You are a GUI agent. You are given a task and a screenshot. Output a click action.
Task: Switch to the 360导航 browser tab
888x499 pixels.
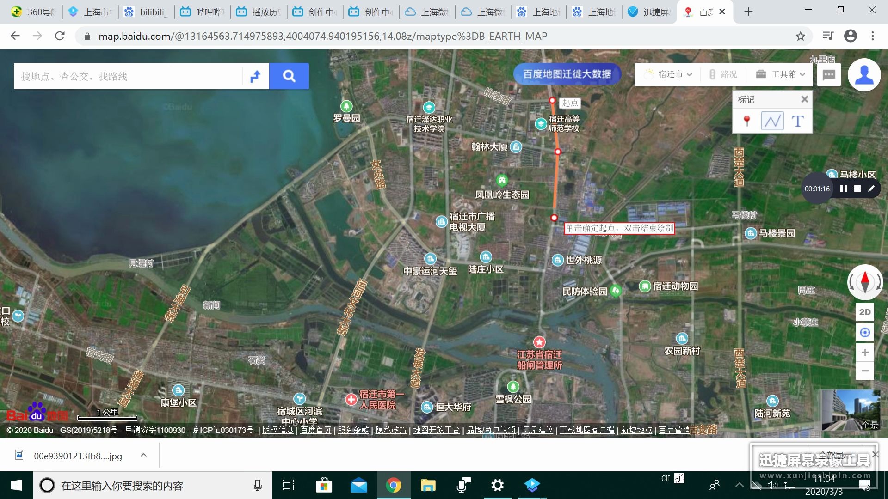[x=33, y=12]
